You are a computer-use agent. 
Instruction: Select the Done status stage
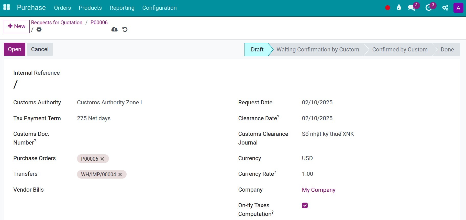pyautogui.click(x=447, y=49)
